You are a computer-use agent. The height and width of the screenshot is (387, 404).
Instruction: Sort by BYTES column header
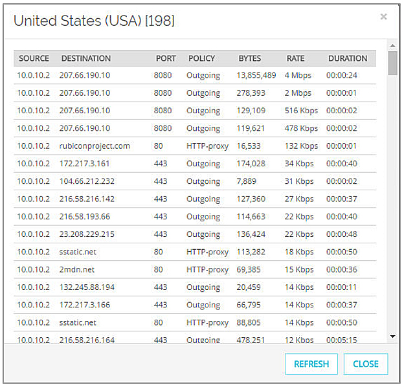(250, 58)
